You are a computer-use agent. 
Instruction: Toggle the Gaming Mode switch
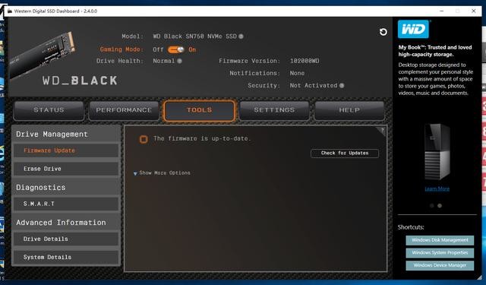point(175,49)
